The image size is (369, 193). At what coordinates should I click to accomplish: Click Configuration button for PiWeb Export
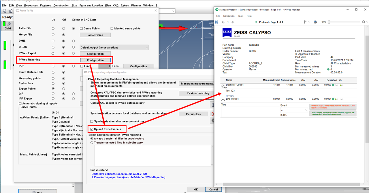[95, 54]
